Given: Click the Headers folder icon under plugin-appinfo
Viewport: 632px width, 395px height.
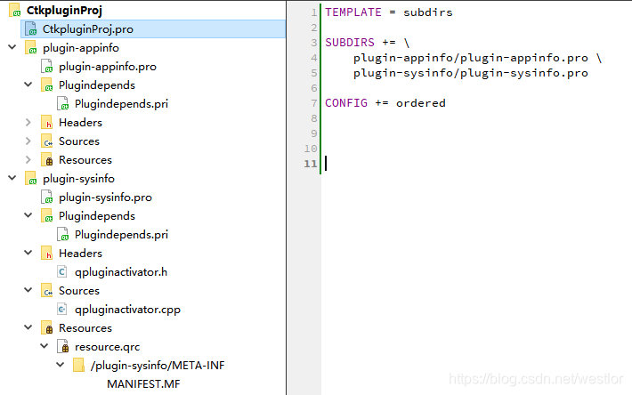Looking at the screenshot, I should (x=47, y=123).
